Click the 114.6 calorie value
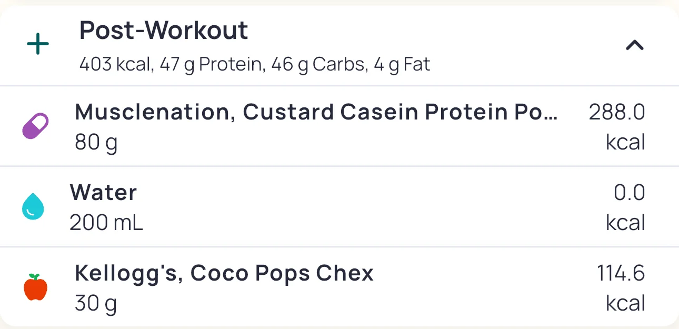 coord(621,273)
